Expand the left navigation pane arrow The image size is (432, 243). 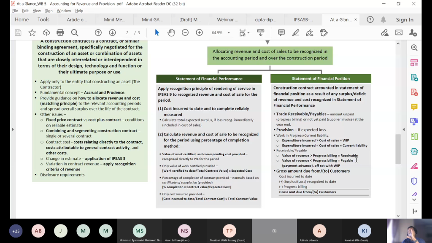[x=13, y=129]
